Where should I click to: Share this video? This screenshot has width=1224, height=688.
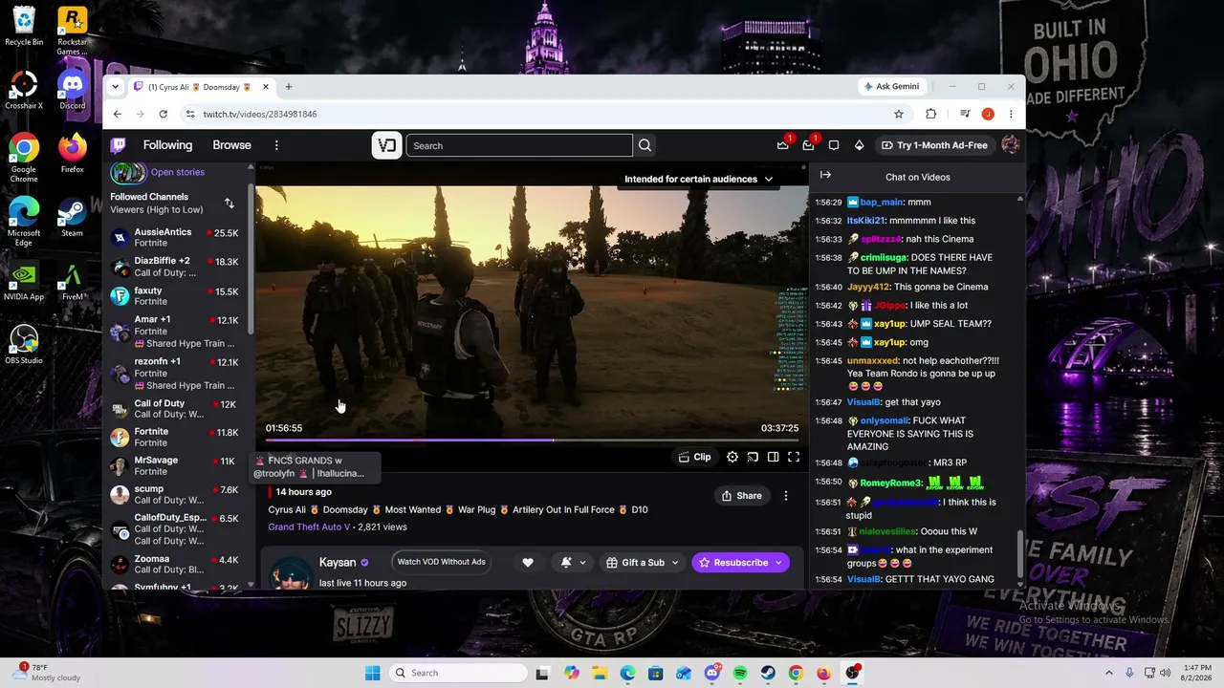(742, 496)
